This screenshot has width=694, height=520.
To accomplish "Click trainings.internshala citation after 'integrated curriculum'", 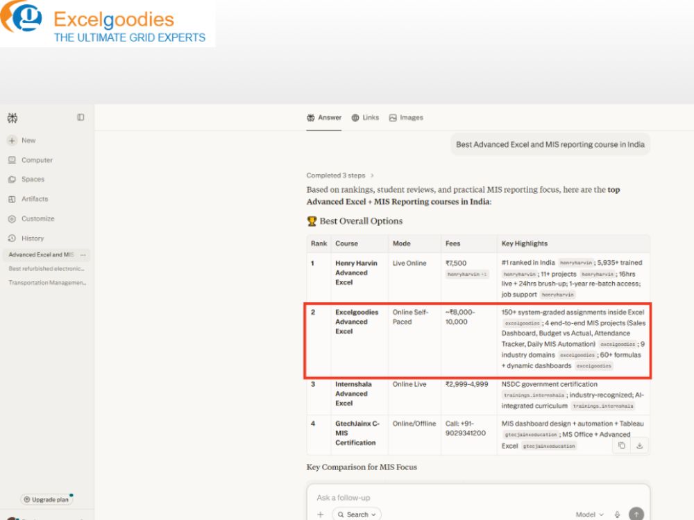I will point(603,406).
